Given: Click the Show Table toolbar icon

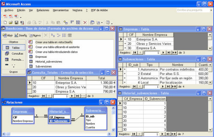Looking at the screenshot, I should [x=66, y=22].
